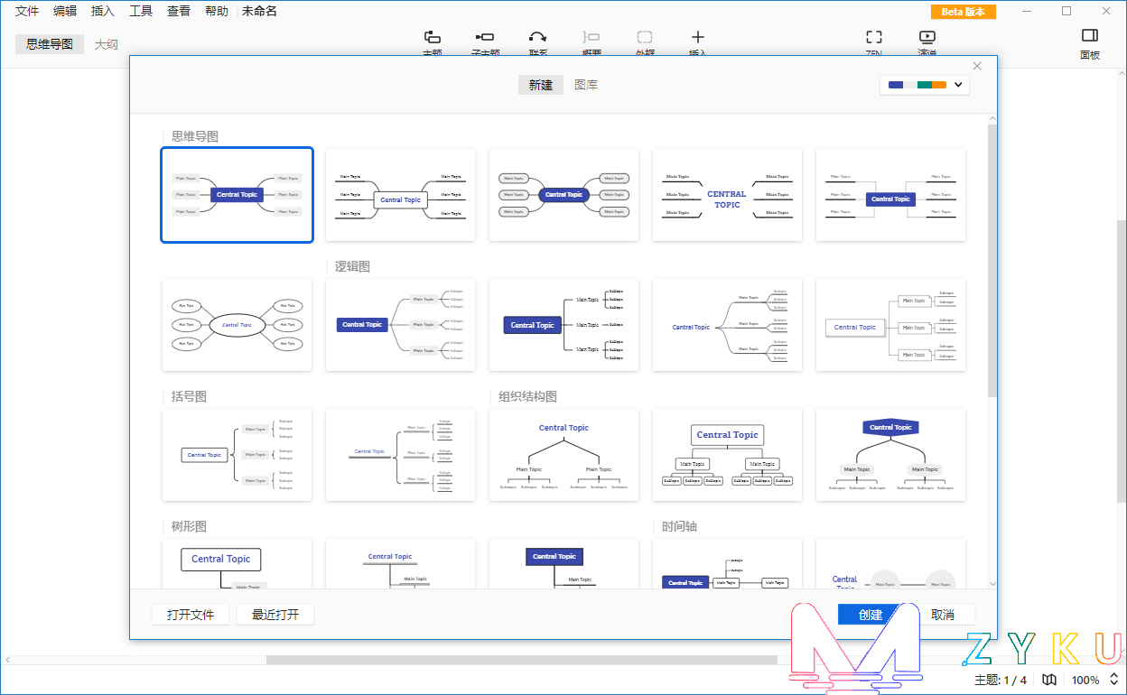This screenshot has height=695, width=1127.
Task: Click the 树形图 section heading
Action: point(189,526)
